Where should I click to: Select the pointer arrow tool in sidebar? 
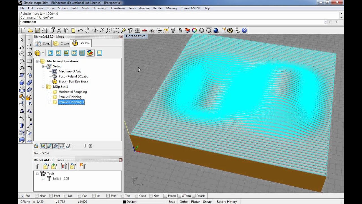(22, 40)
